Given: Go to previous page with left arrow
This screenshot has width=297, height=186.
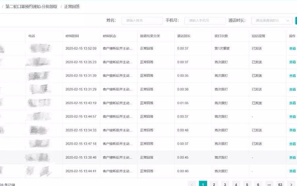Looking at the screenshot, I should 192,184.
